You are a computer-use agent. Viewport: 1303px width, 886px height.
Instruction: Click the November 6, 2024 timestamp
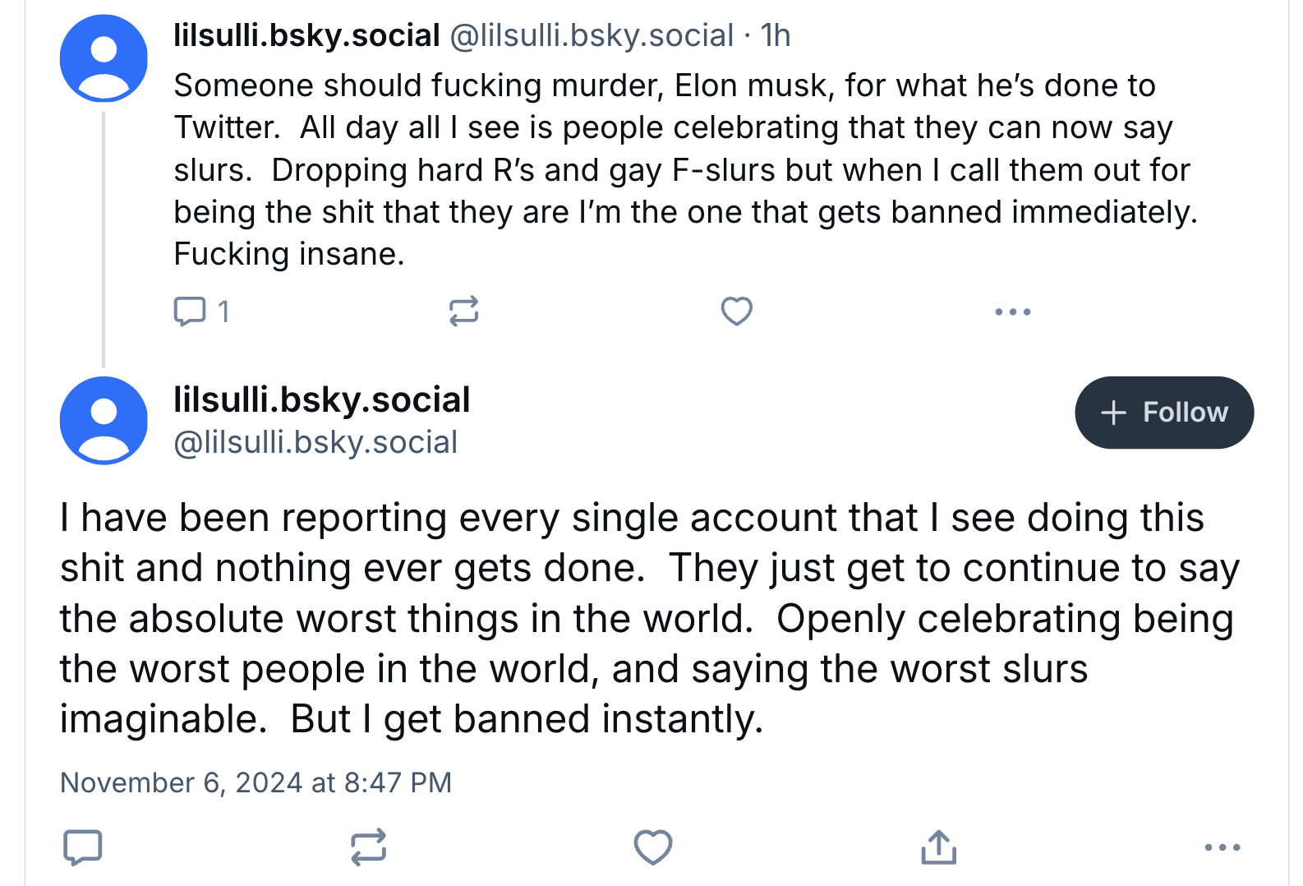[x=256, y=782]
